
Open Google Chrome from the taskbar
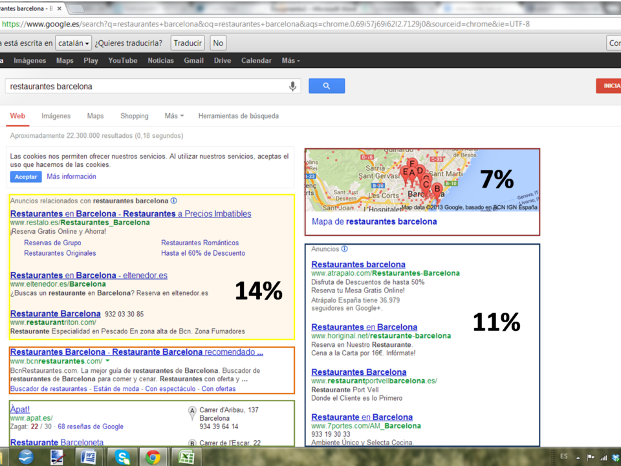[153, 457]
